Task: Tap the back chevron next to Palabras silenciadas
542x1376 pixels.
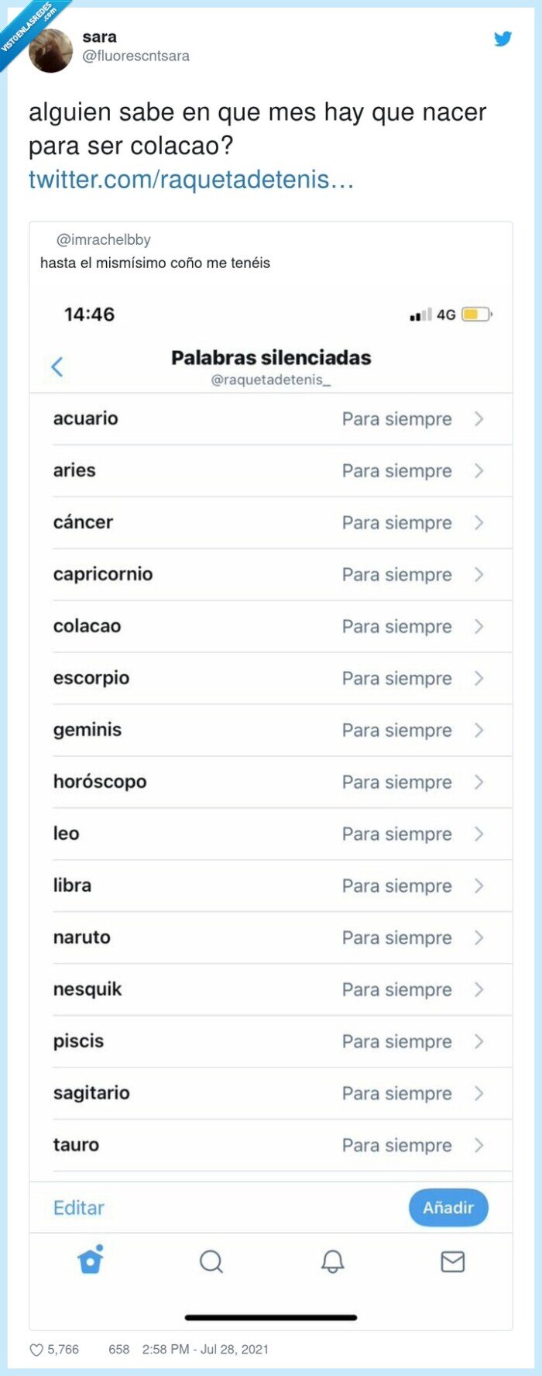Action: [x=56, y=367]
